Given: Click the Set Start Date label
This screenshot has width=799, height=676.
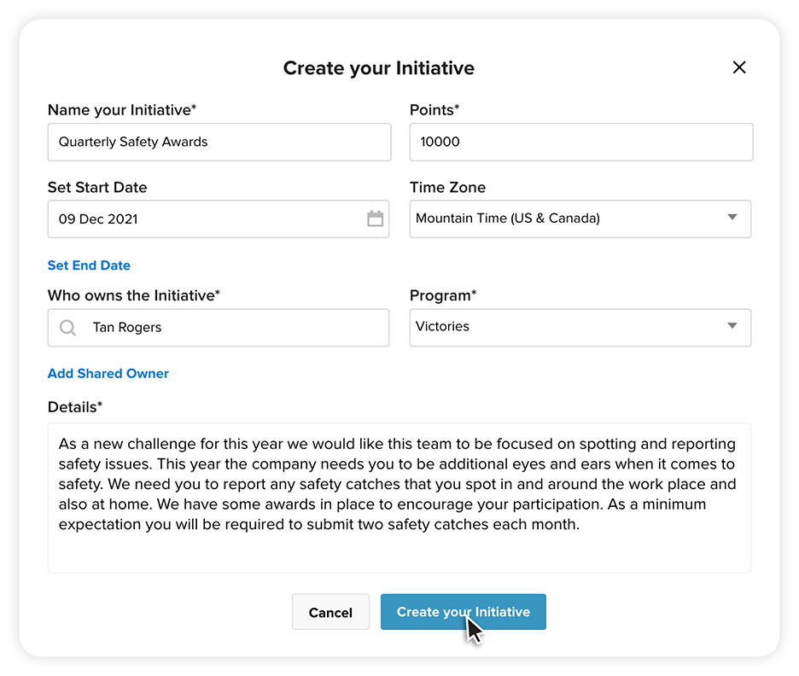Looking at the screenshot, I should click(97, 188).
